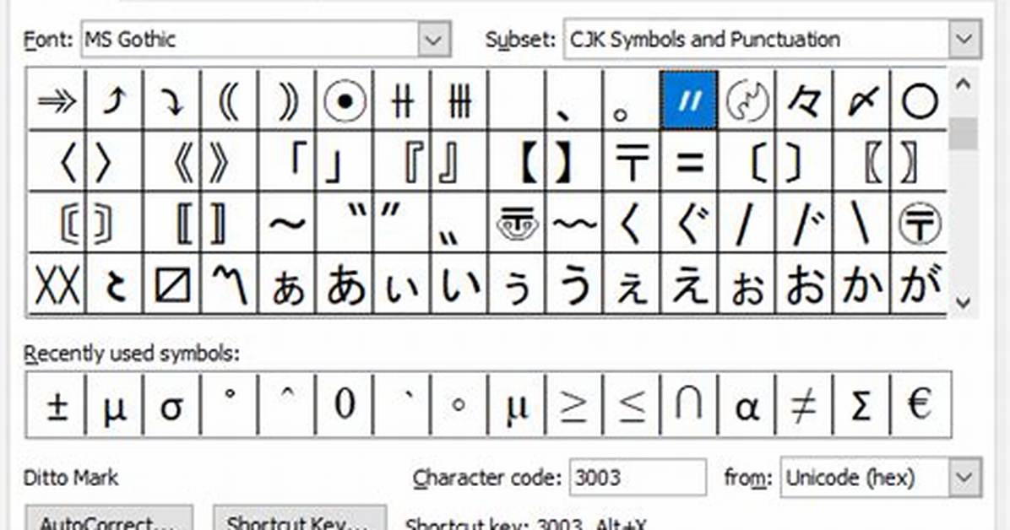Choose the ideographic full stop symbol
The image size is (1010, 530).
[632, 101]
